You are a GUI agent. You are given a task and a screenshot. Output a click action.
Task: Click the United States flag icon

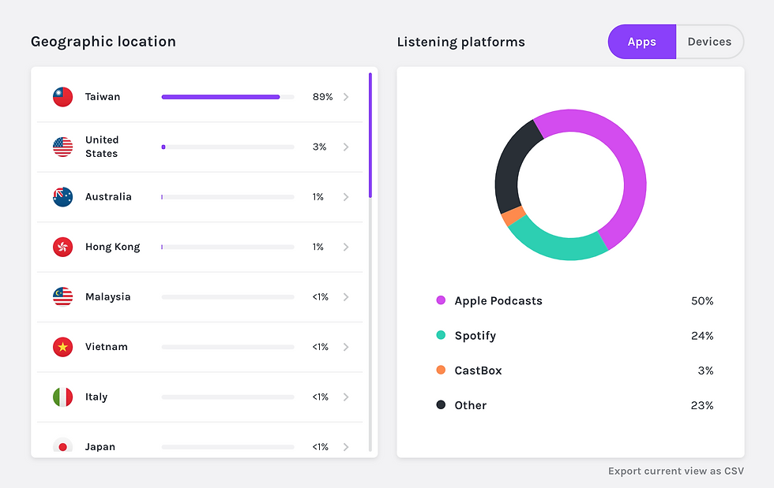[x=62, y=147]
